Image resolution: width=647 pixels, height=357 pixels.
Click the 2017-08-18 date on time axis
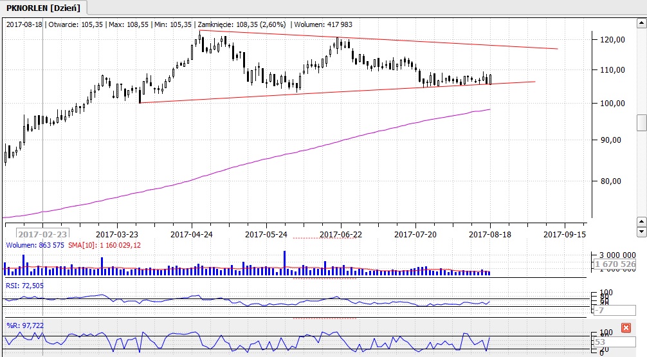pyautogui.click(x=489, y=234)
